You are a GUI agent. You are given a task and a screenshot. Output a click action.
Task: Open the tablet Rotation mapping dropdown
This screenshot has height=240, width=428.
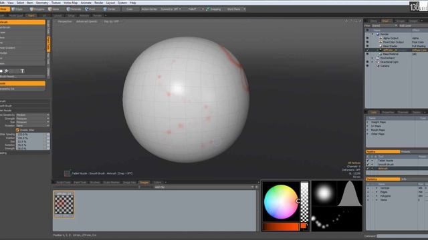point(33,126)
